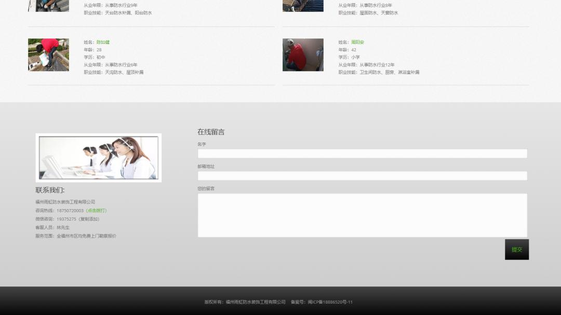The height and width of the screenshot is (315, 561).
Task: Click the 联系我们 heading
Action: [x=50, y=190]
